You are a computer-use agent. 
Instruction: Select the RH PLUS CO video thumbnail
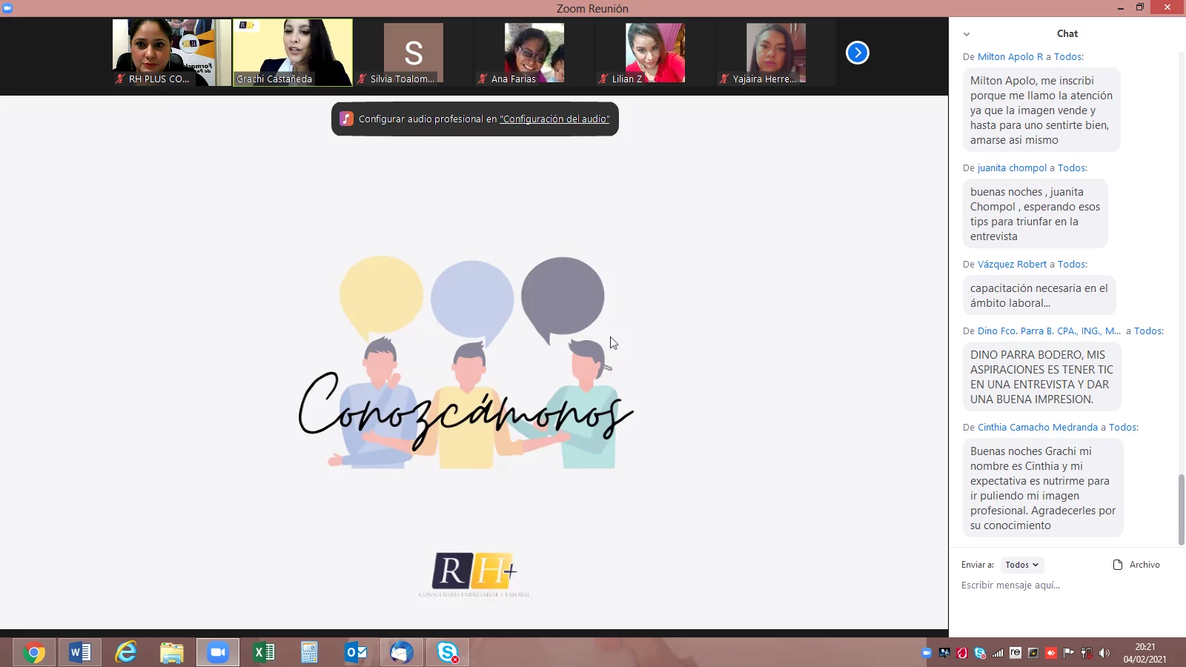click(x=172, y=52)
